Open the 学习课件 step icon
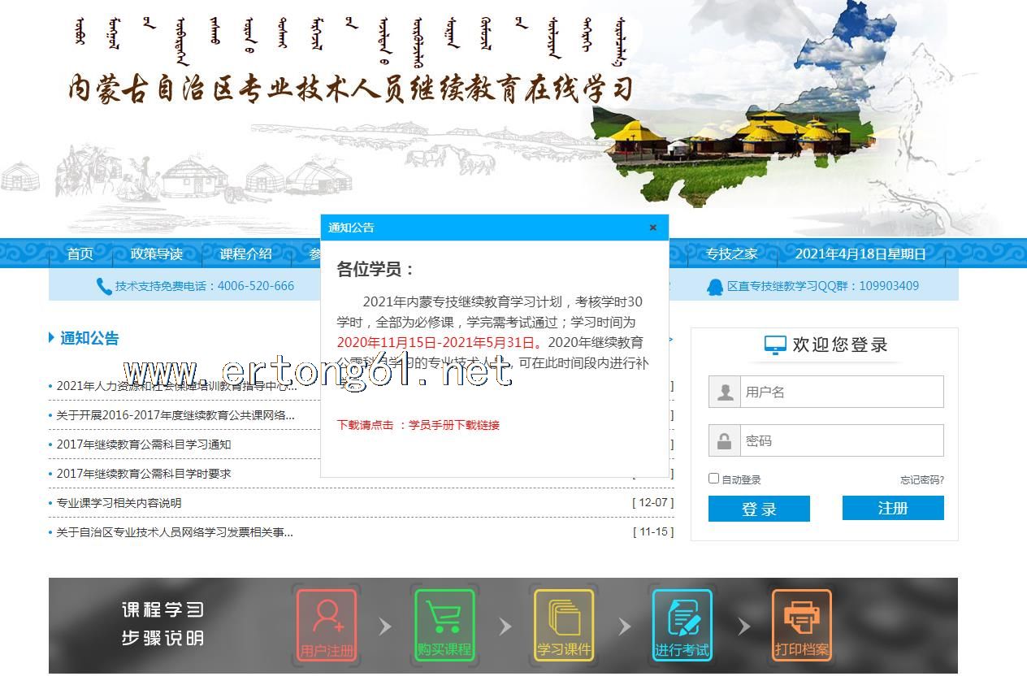Viewport: 1027px width, 685px height. coord(564,624)
